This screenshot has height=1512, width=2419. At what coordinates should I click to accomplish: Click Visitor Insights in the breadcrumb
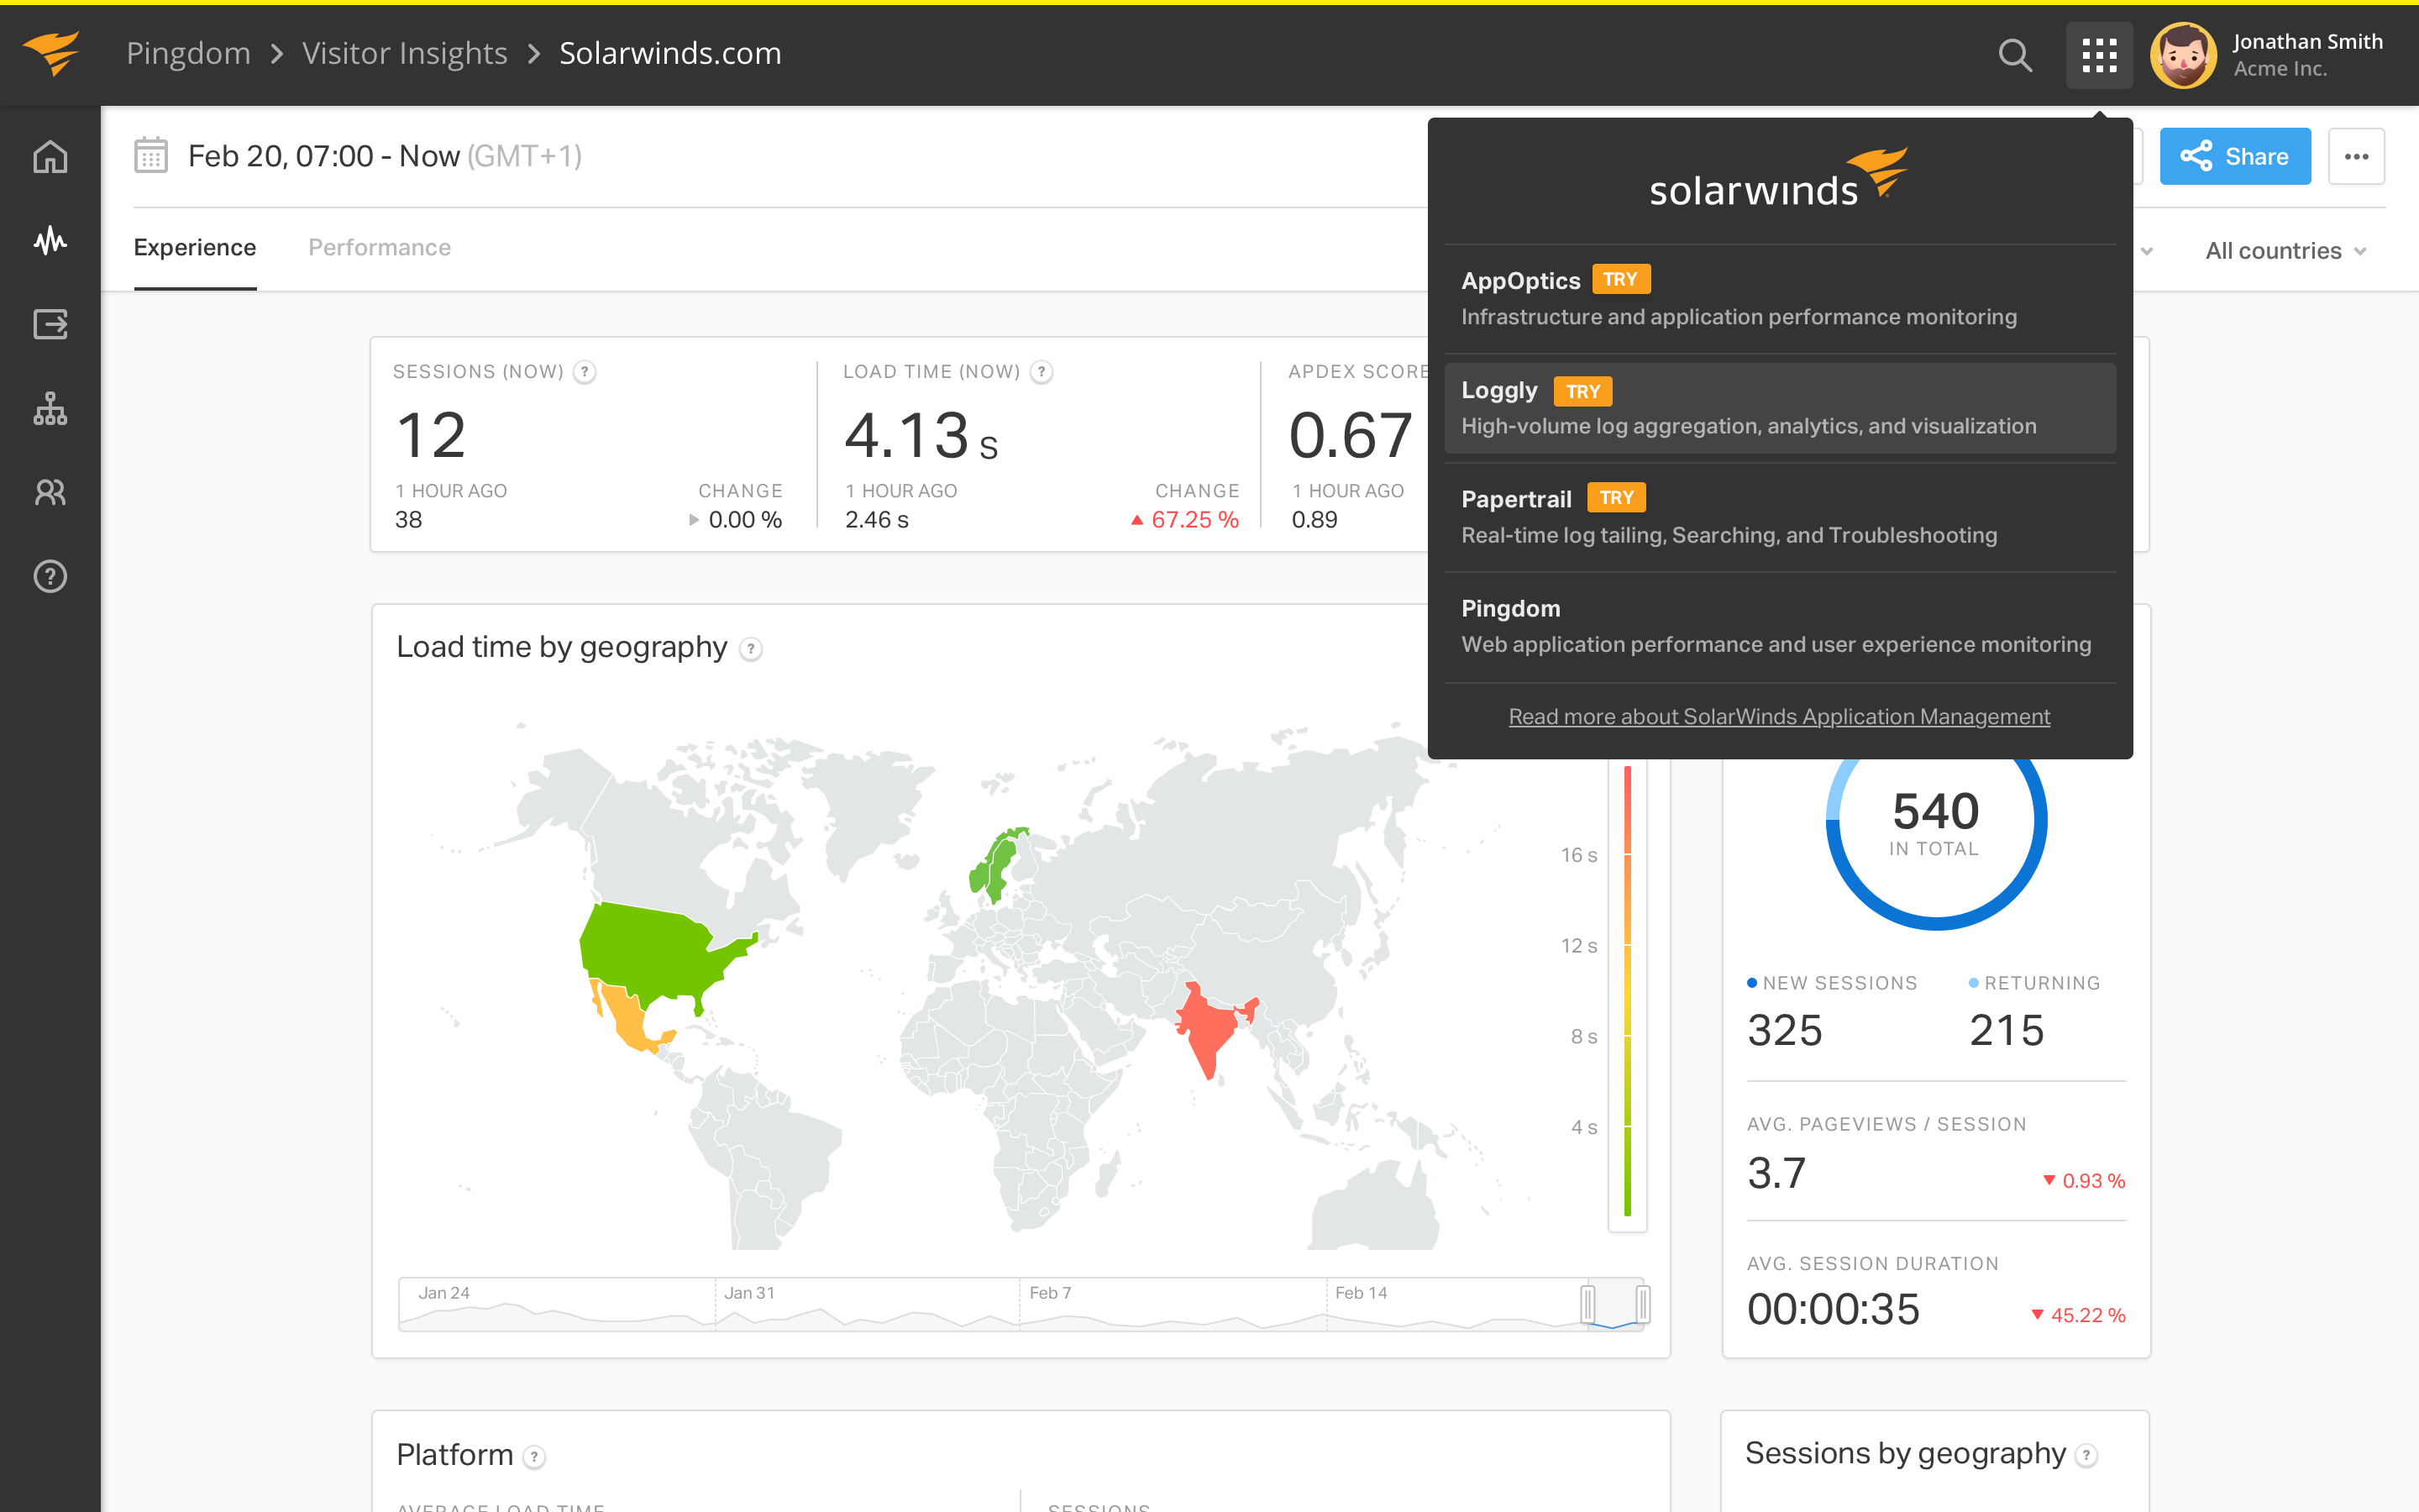coord(405,53)
